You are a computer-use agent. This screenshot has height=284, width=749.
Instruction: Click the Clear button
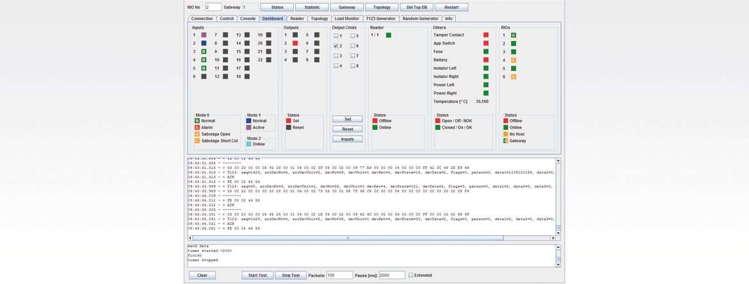(202, 275)
